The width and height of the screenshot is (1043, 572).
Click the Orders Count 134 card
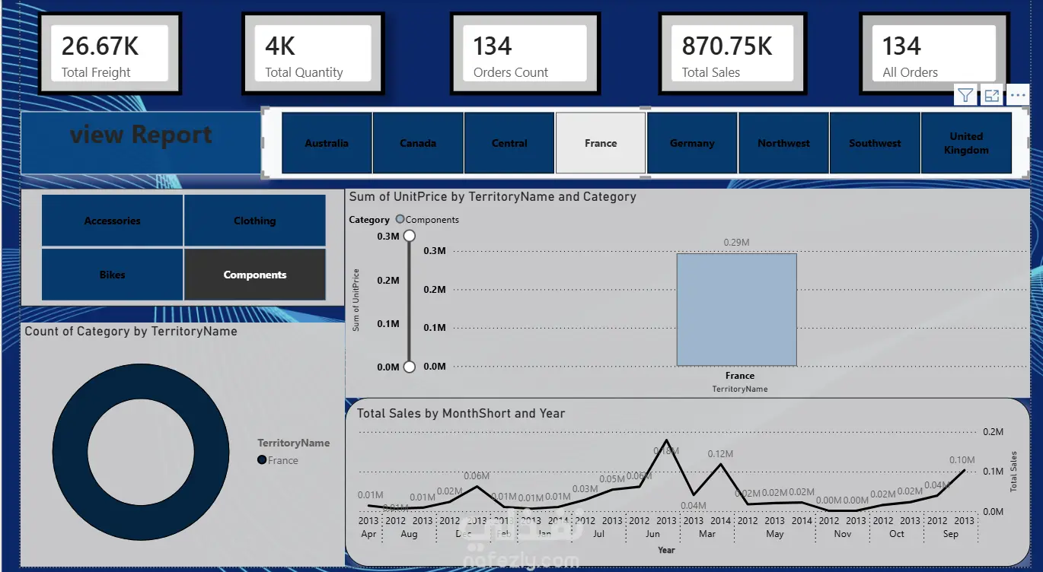[x=525, y=53]
